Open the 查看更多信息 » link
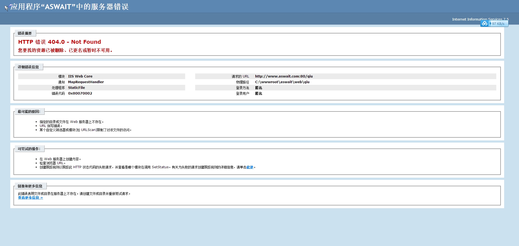This screenshot has width=519, height=246. pyautogui.click(x=30, y=198)
